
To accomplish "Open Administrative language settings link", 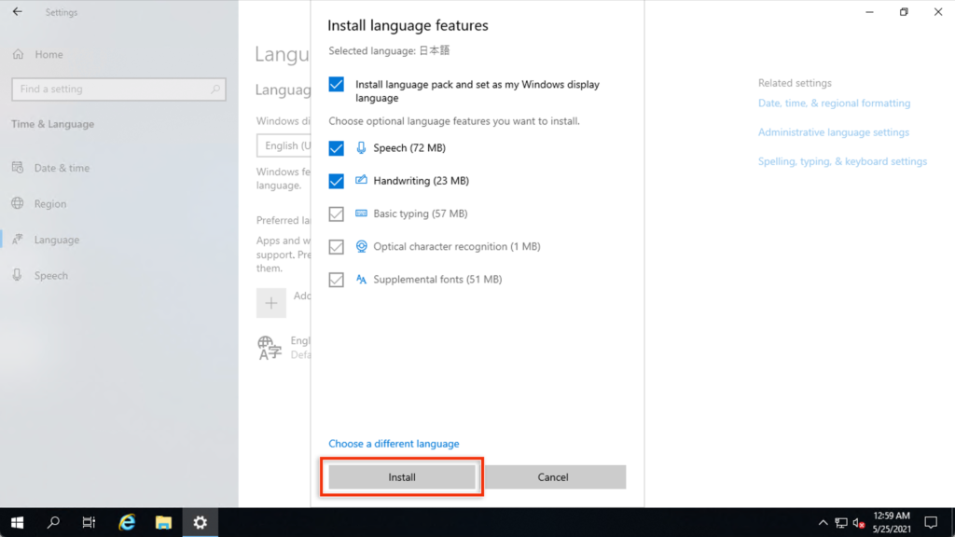I will [x=834, y=132].
